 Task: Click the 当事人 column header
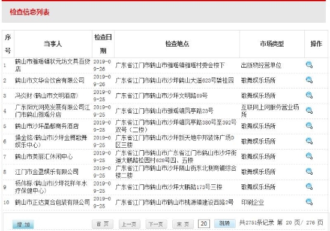click(x=53, y=44)
